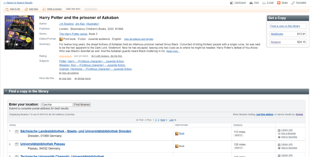Open The Harry Potter series link

pos(73,34)
